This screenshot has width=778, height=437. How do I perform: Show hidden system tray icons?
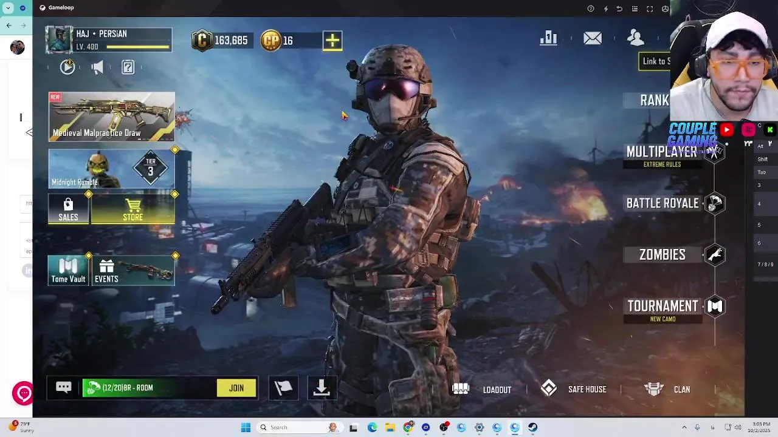684,427
